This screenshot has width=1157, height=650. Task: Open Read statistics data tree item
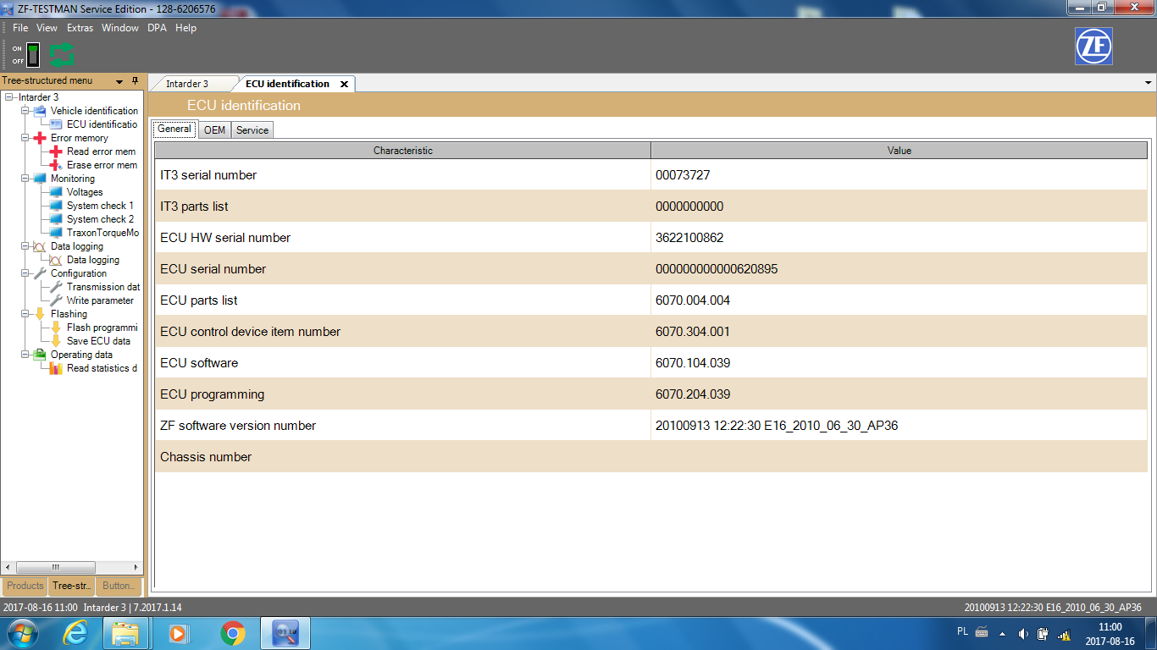102,368
